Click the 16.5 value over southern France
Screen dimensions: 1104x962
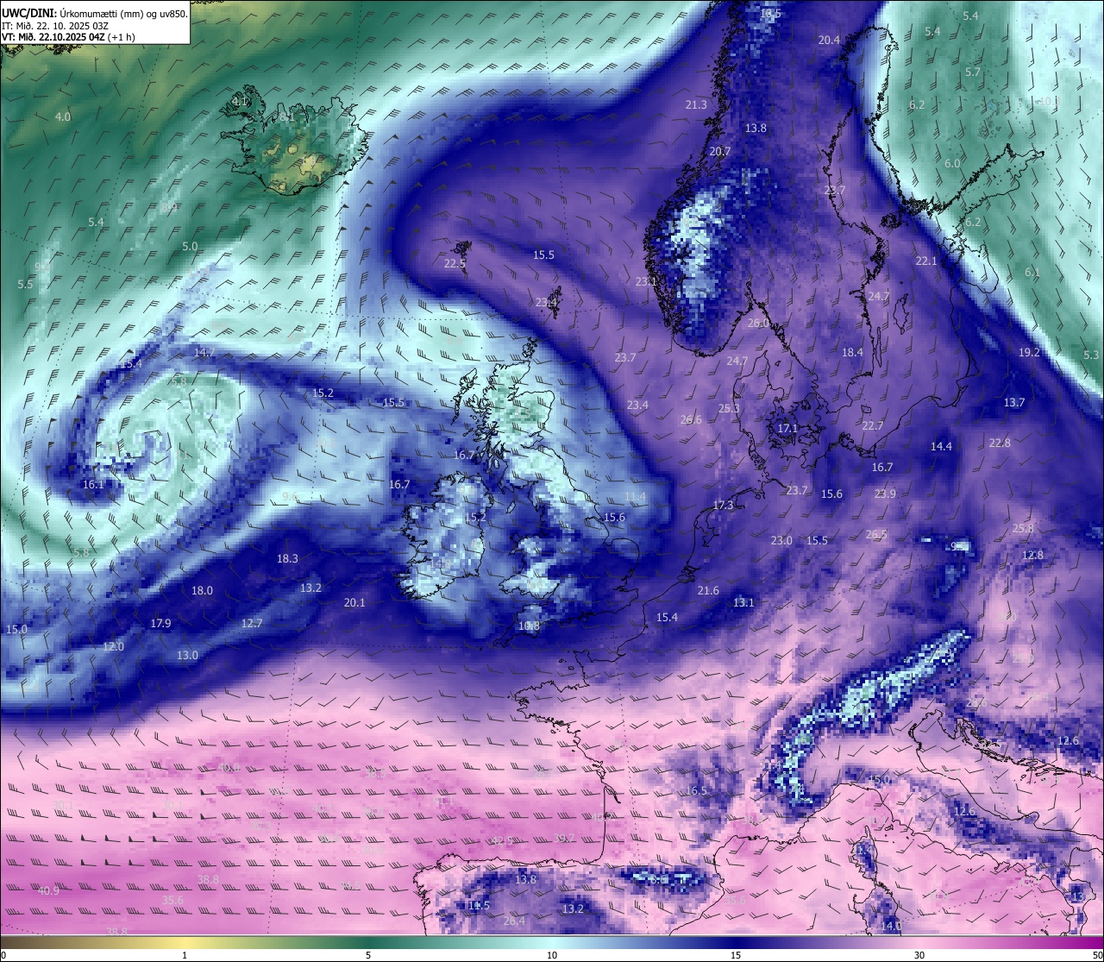(696, 790)
